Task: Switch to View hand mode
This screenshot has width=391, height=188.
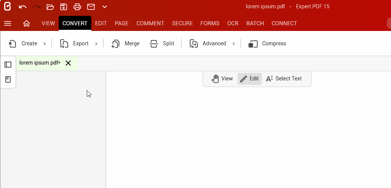Action: (222, 79)
